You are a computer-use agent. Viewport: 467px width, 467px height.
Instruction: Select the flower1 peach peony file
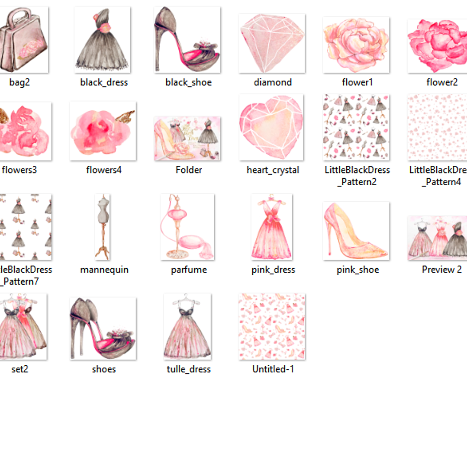356,45
